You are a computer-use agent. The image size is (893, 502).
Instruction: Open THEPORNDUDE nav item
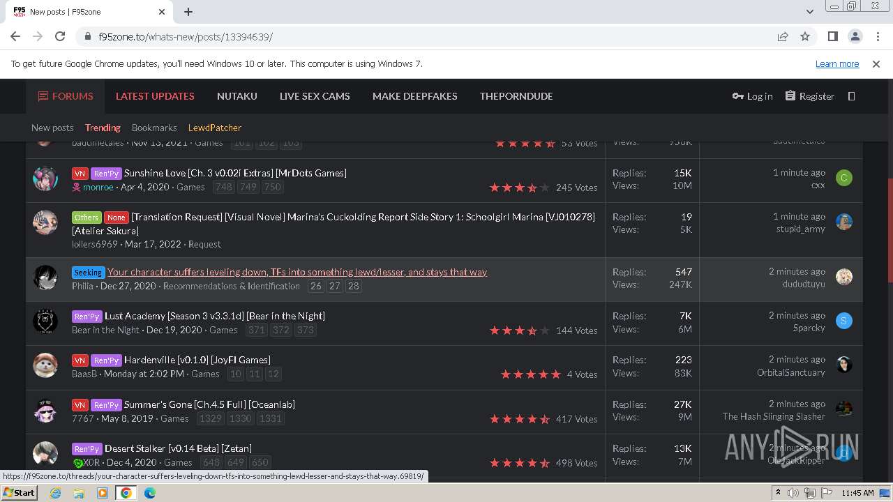click(516, 96)
